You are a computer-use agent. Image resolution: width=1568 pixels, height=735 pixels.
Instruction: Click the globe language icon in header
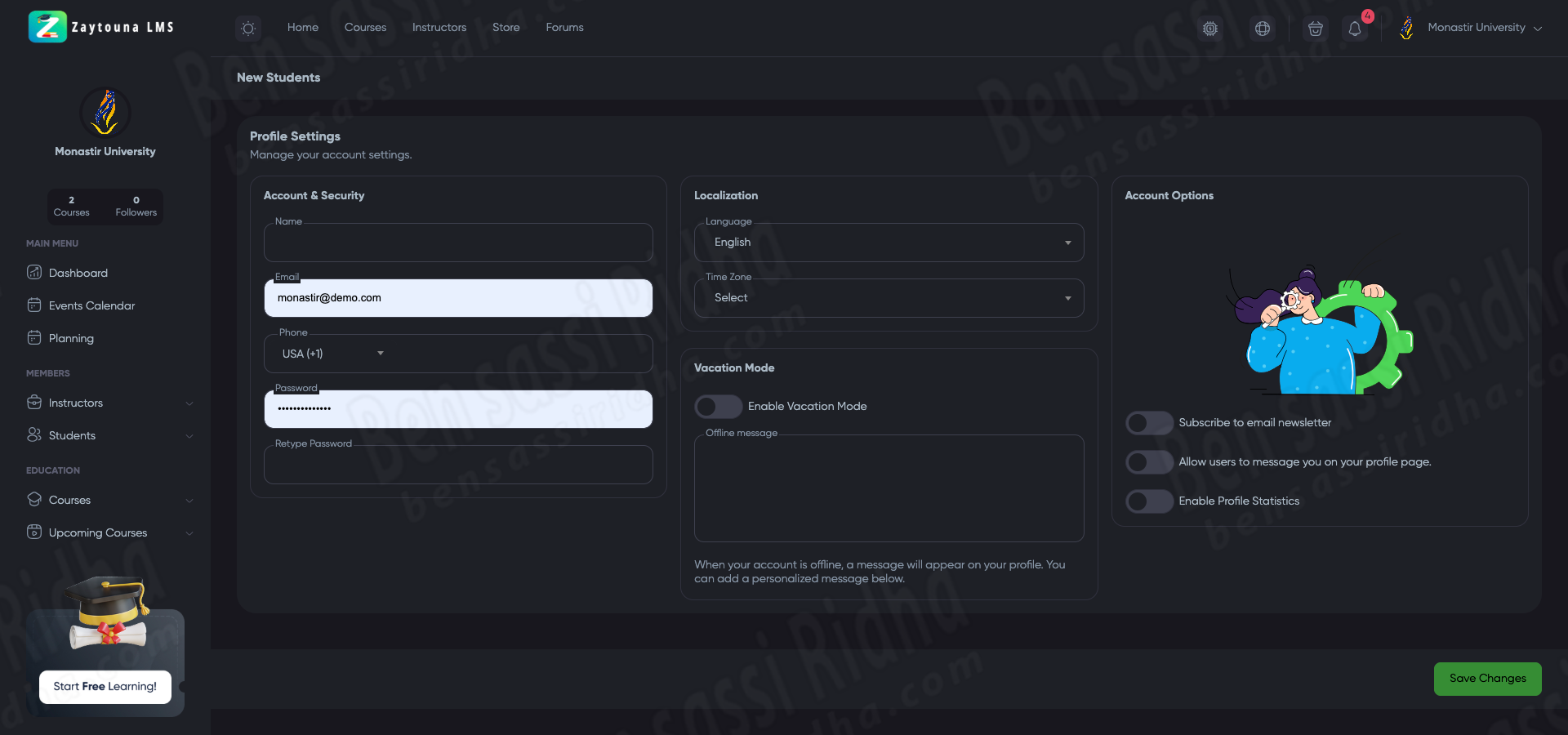pyautogui.click(x=1263, y=29)
